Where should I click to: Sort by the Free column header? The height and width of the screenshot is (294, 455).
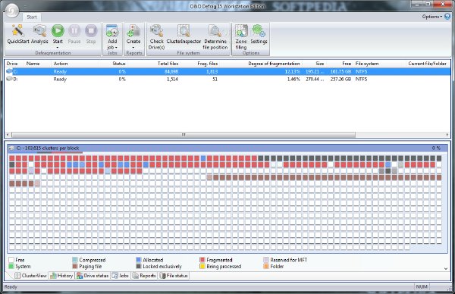tap(347, 64)
